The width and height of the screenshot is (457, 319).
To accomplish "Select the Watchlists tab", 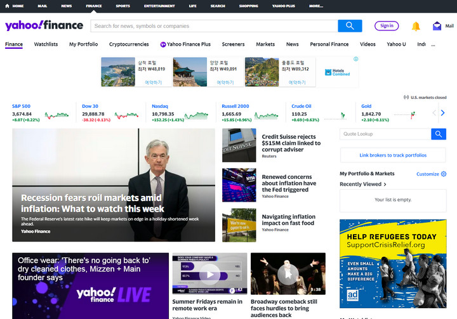I will [x=46, y=44].
